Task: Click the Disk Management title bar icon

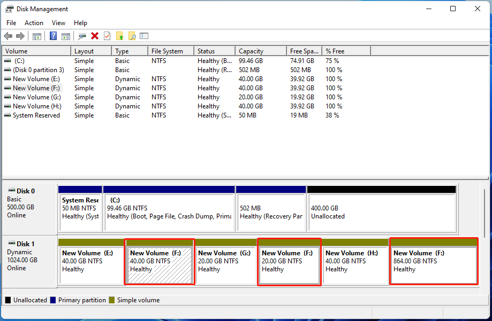Action: [x=10, y=9]
